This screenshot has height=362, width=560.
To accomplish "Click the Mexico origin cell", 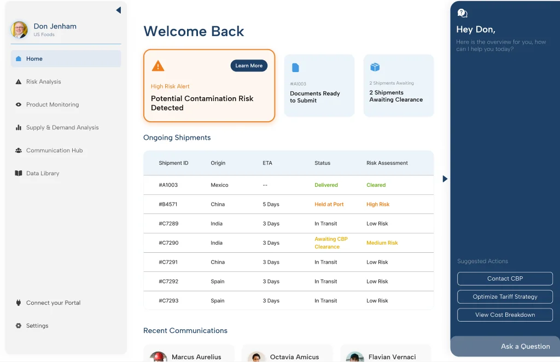I will point(219,185).
